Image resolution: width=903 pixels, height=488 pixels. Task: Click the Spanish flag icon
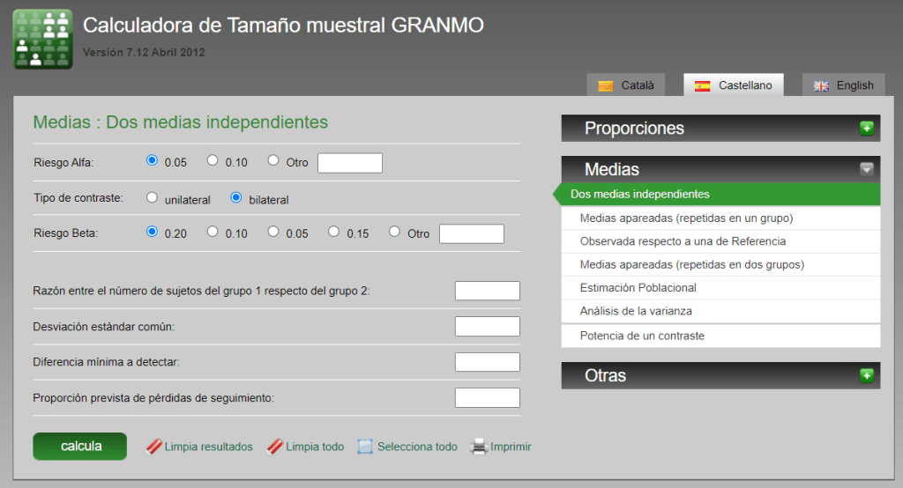(x=703, y=85)
